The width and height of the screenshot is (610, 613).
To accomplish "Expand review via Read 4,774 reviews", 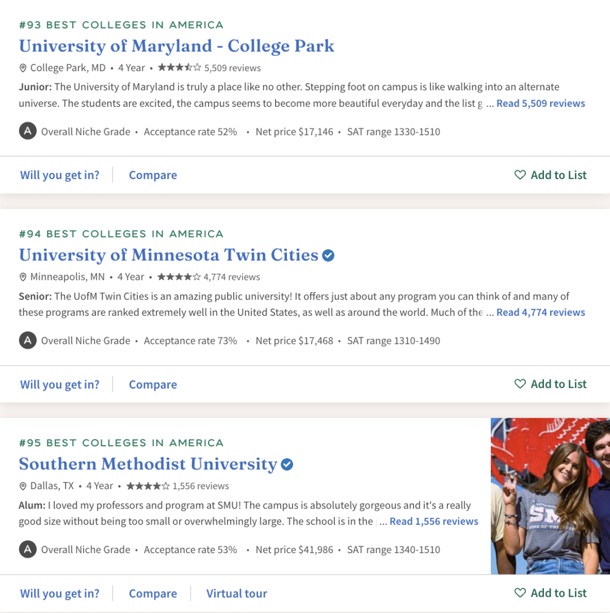I will (x=541, y=312).
